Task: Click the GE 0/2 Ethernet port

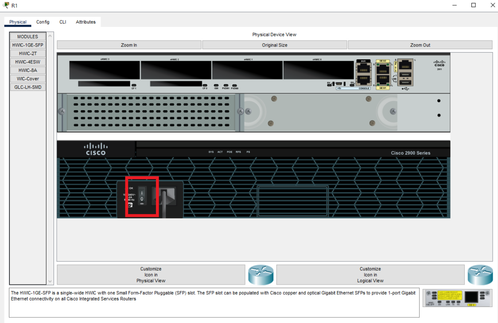Action: pyautogui.click(x=382, y=69)
